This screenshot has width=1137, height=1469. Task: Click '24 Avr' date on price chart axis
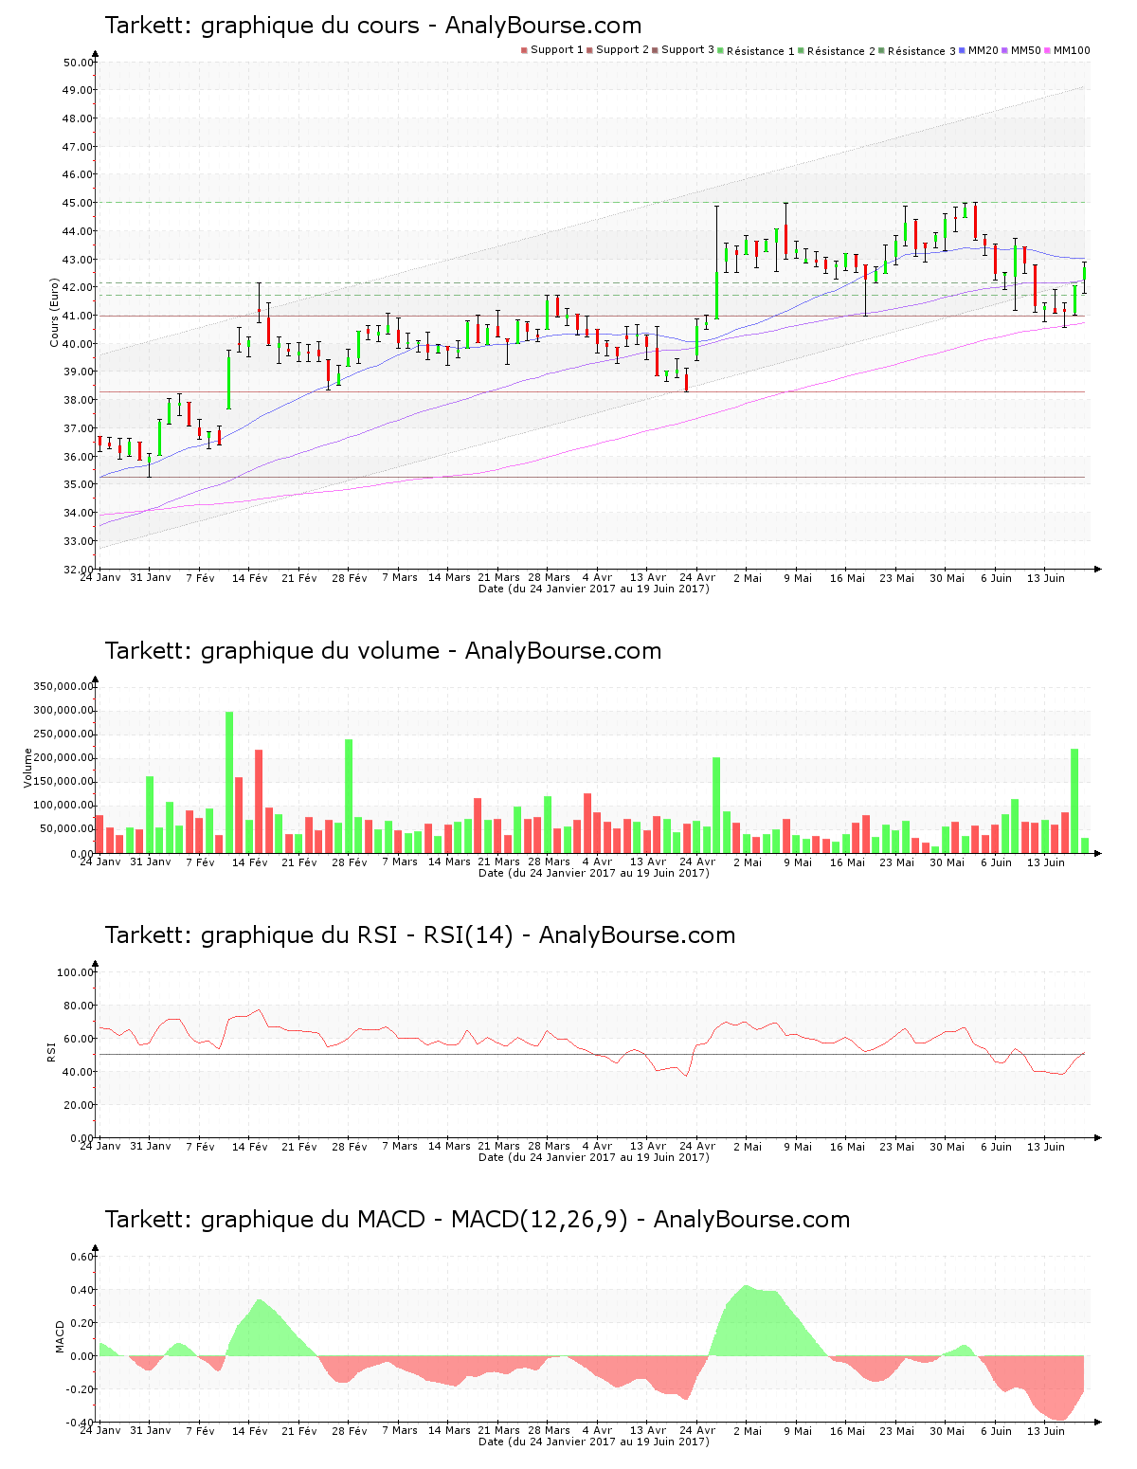(x=697, y=577)
